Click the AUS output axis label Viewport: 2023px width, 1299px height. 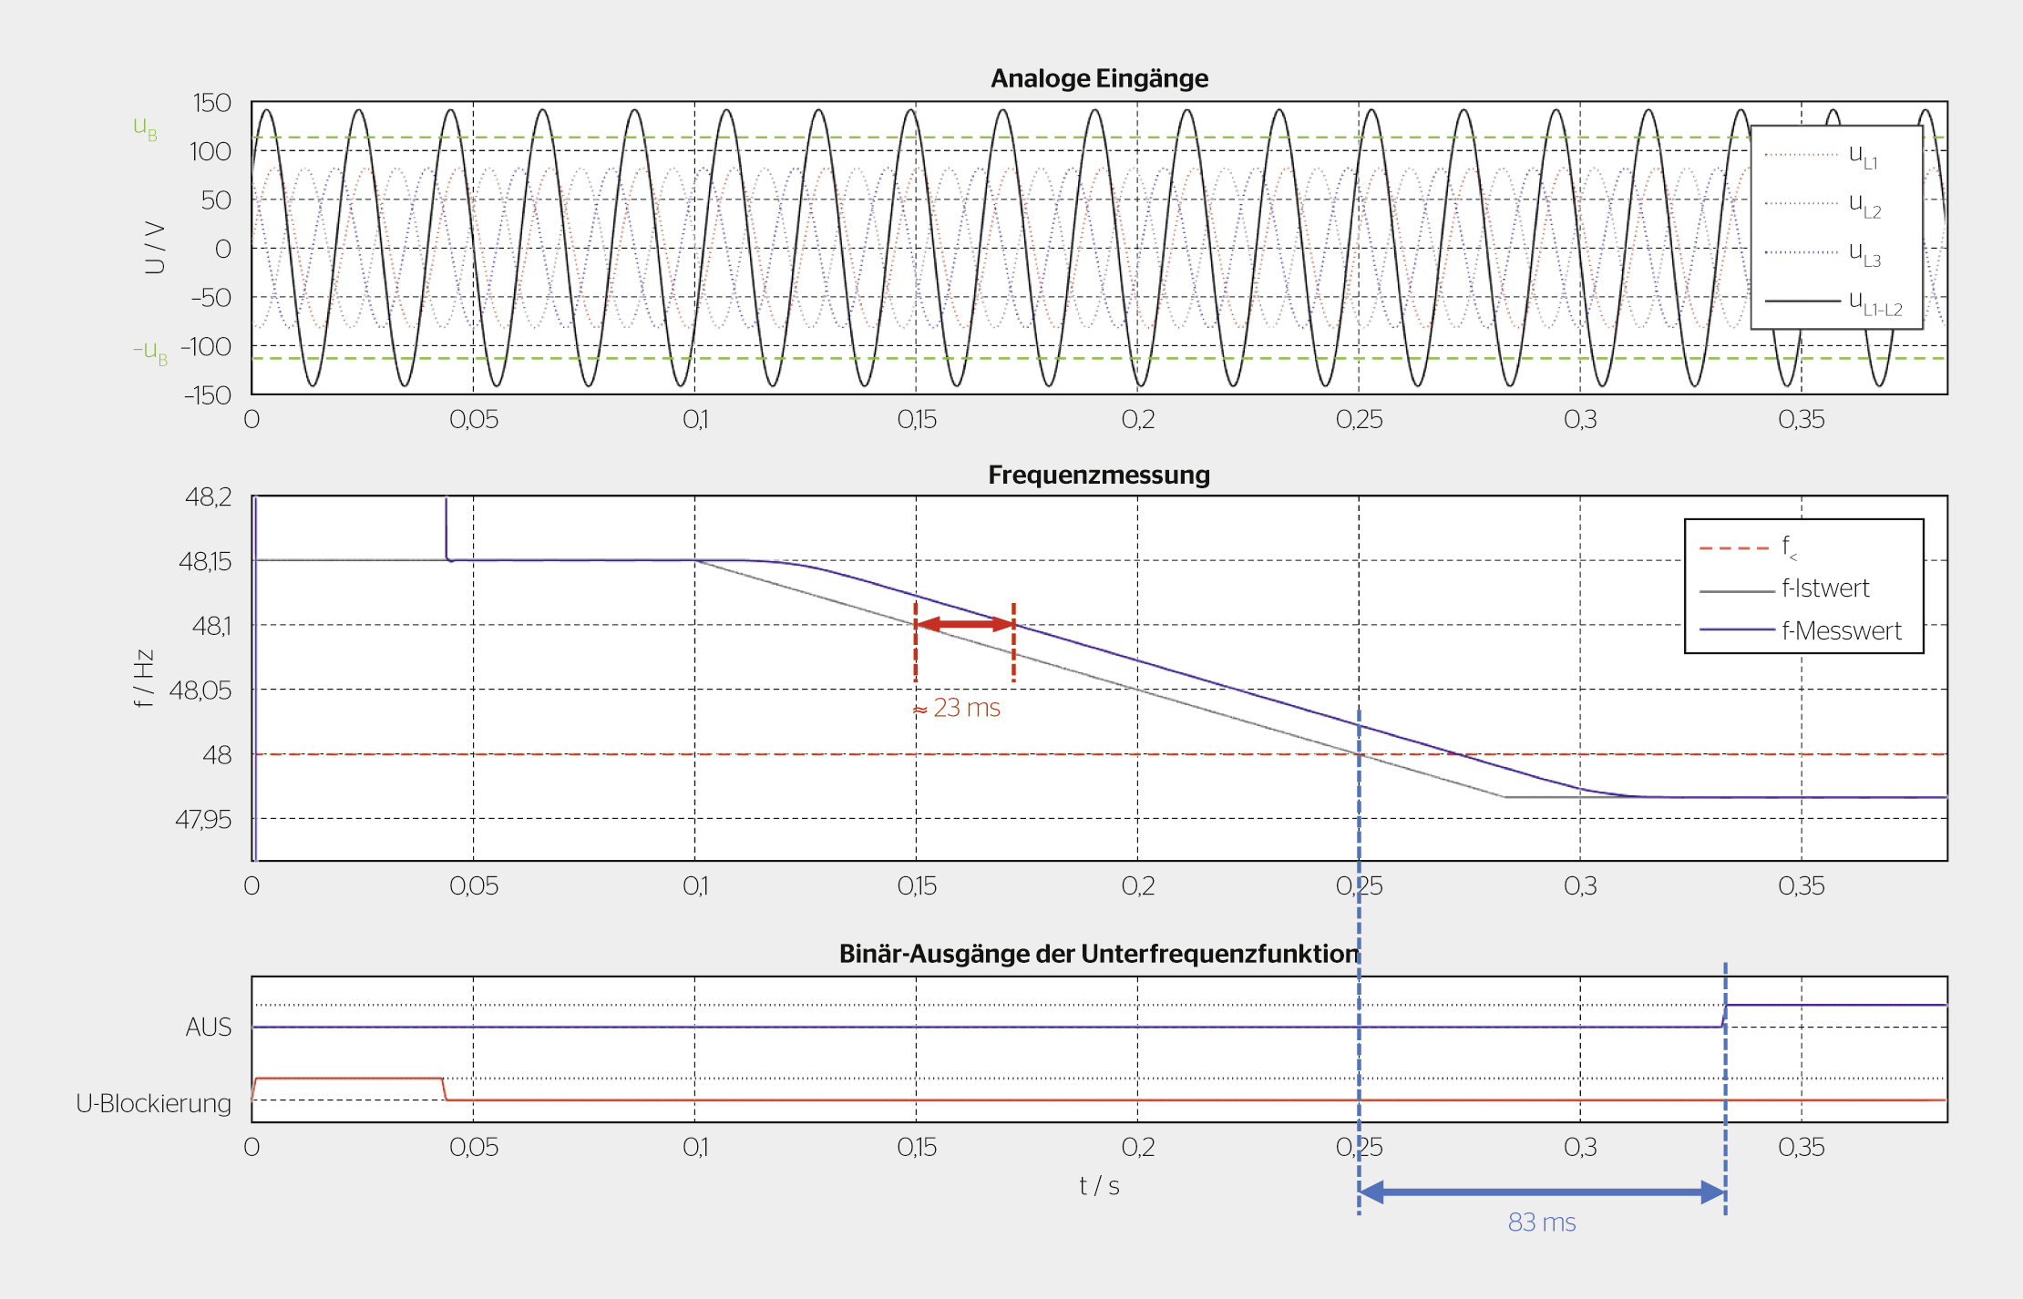tap(209, 1028)
